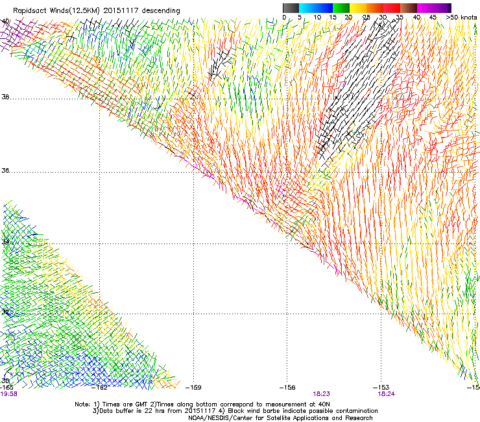Click the longitude label '-165'
480x422 pixels.
pyautogui.click(x=6, y=388)
